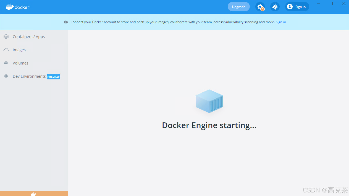The width and height of the screenshot is (349, 196).
Task: Open Docker Desktop settings gear icon
Action: (260, 7)
